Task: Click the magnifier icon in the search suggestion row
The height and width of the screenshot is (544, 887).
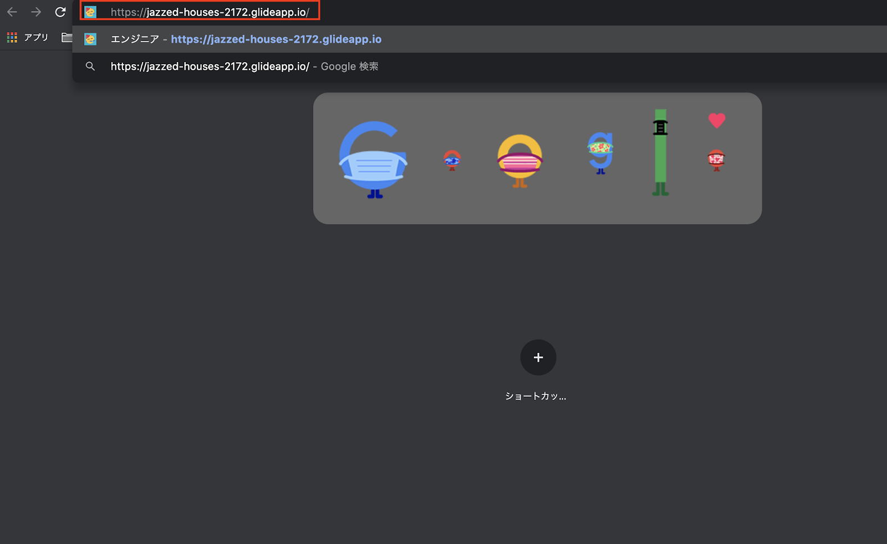Action: click(90, 66)
